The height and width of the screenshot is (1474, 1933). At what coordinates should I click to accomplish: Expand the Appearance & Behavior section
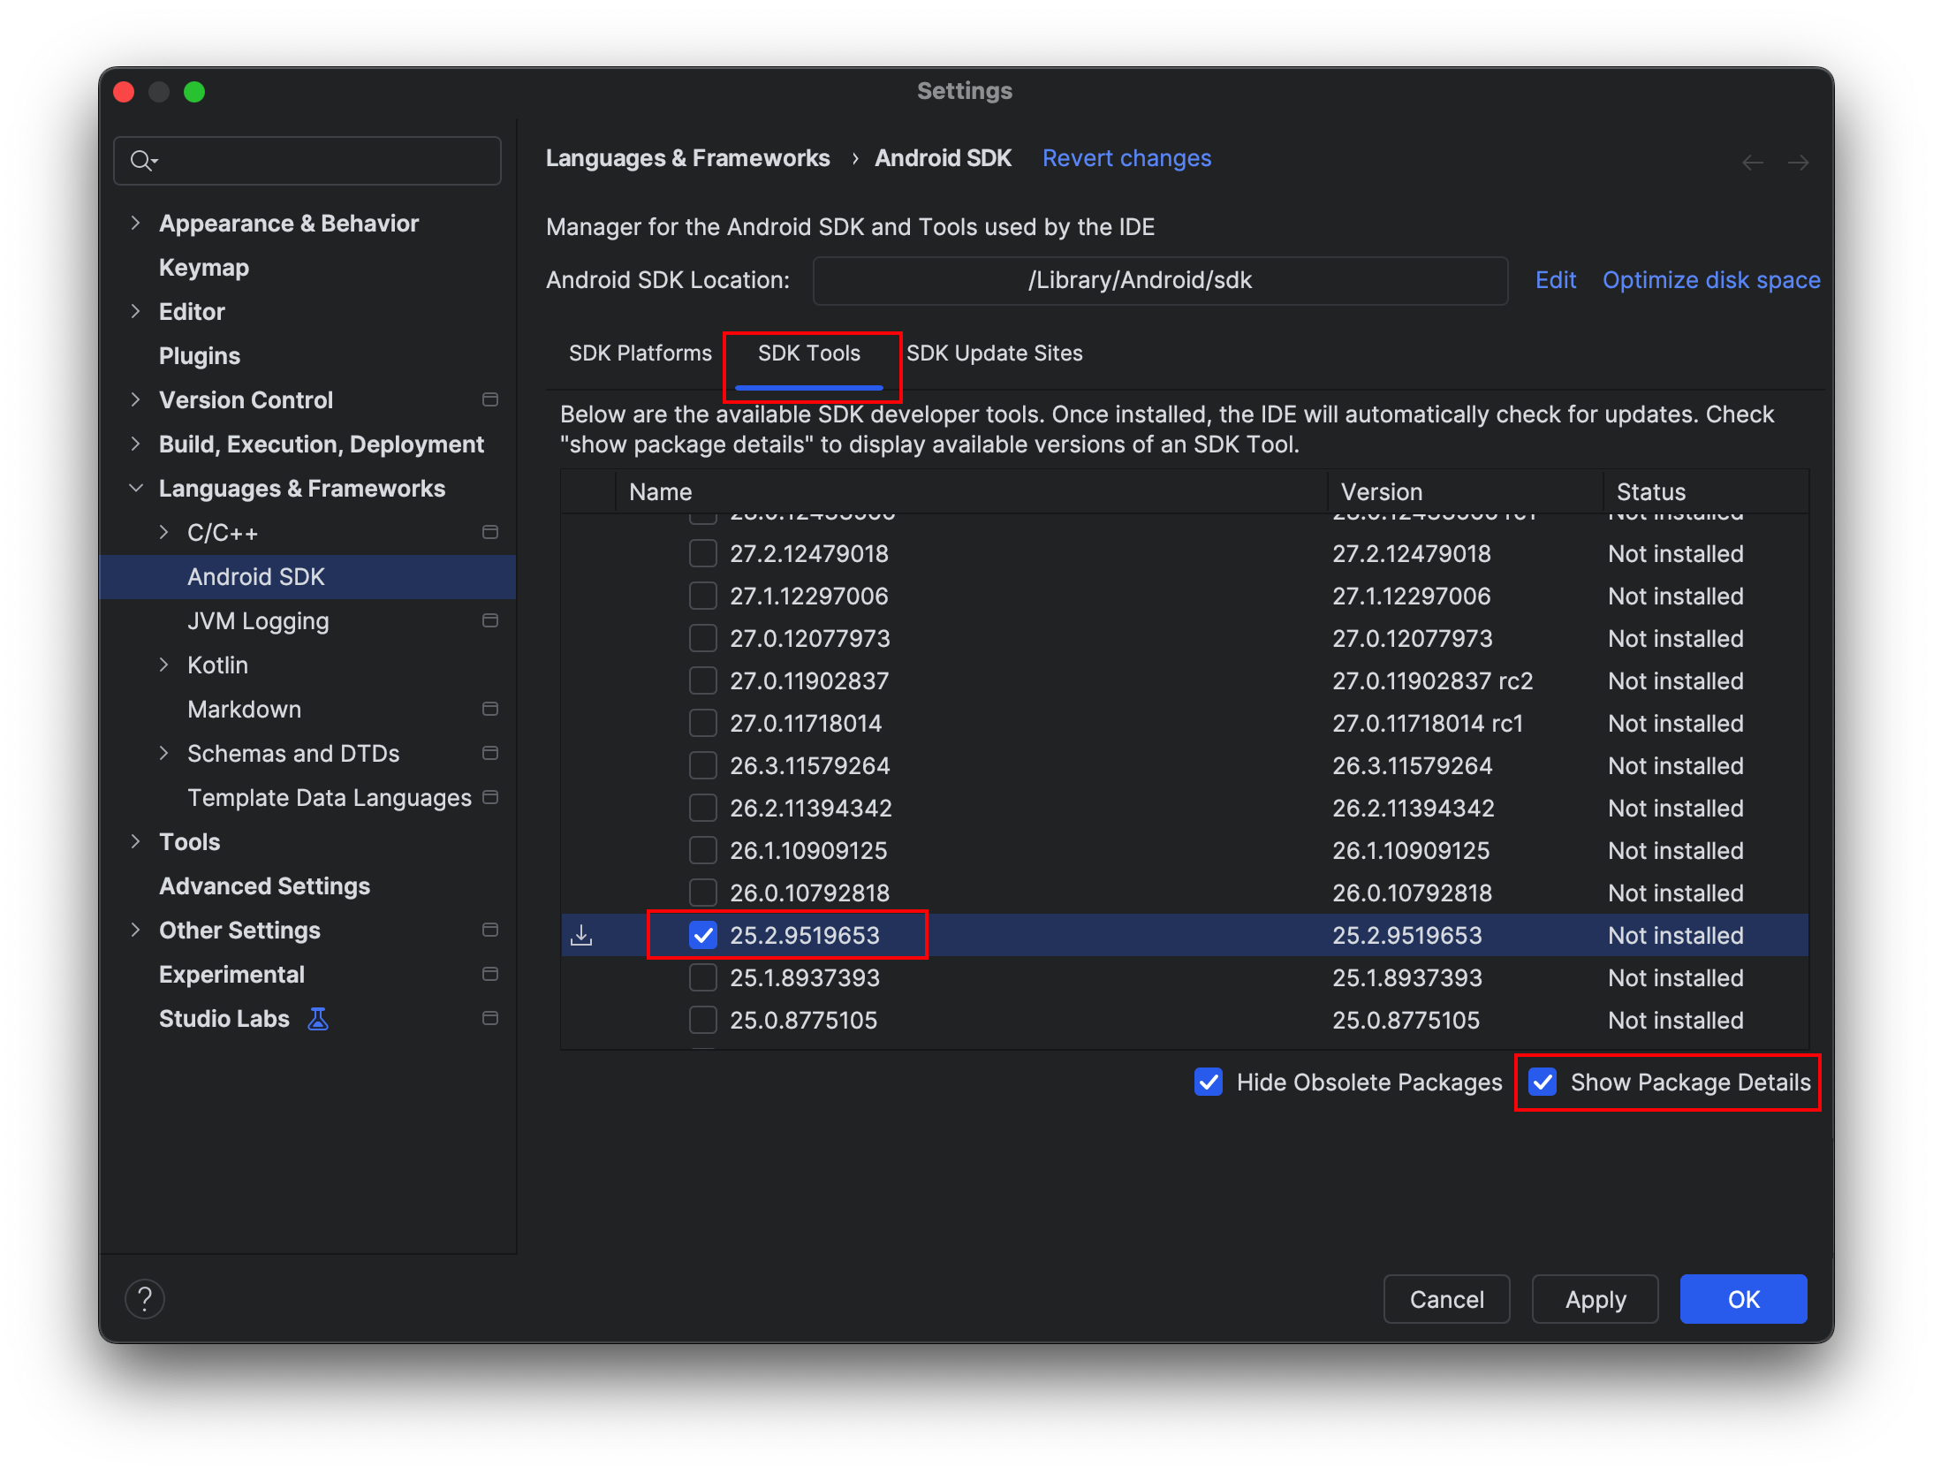click(x=135, y=223)
